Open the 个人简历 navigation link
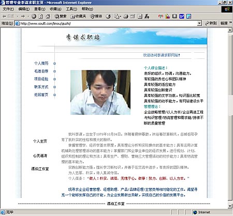 41,63
